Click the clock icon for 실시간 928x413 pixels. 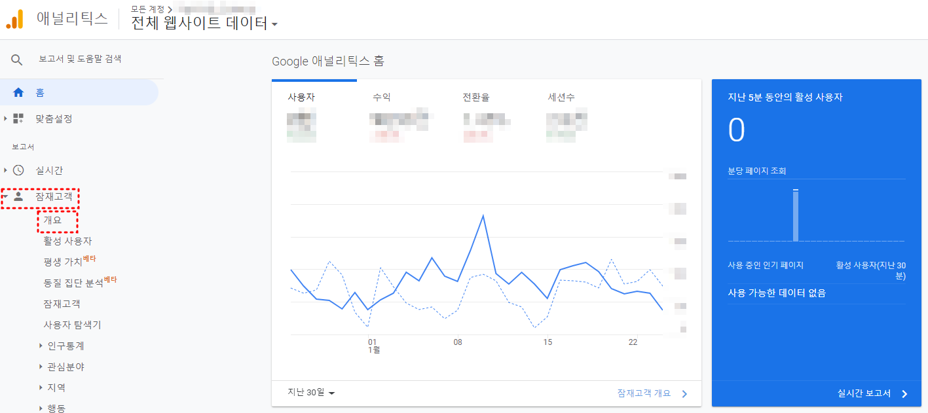tap(18, 170)
